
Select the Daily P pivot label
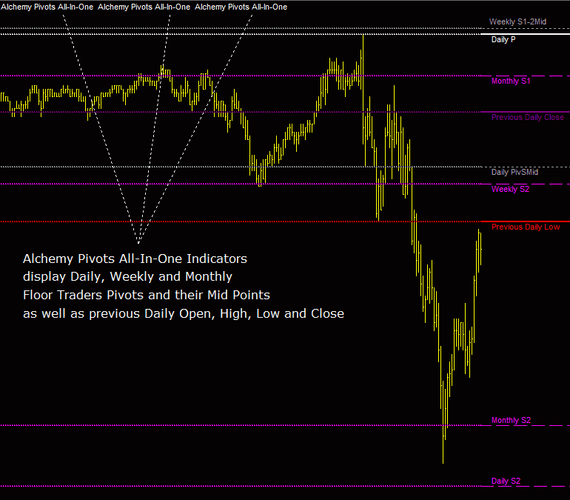click(503, 40)
